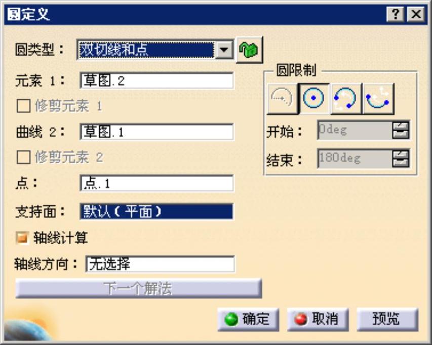Click the 结束 angle spinner arrows
This screenshot has width=432, height=345.
click(x=401, y=159)
